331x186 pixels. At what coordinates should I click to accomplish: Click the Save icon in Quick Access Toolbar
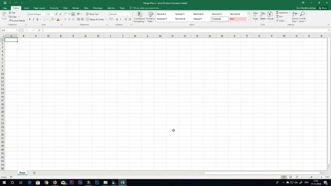[x=5, y=3]
